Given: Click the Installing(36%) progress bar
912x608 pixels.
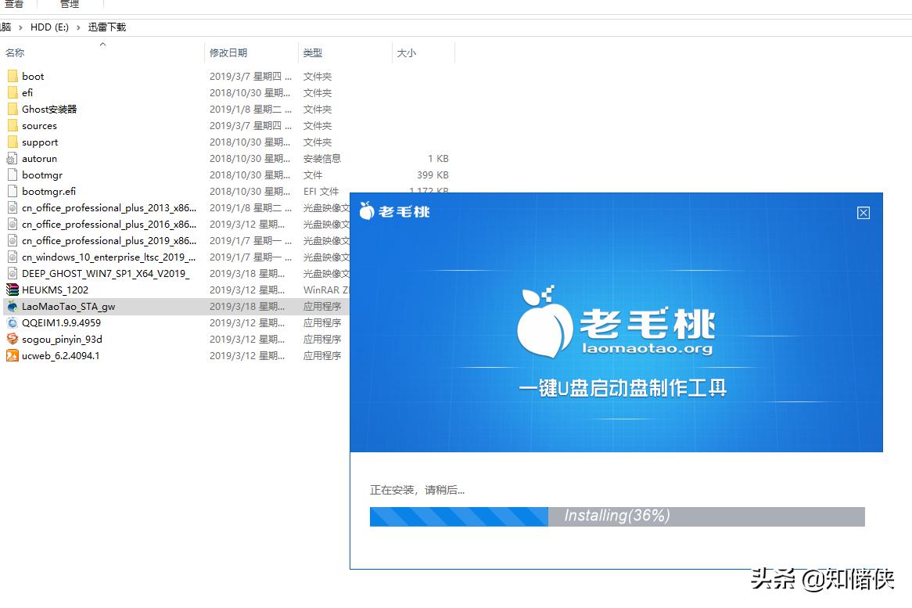Looking at the screenshot, I should (x=617, y=516).
